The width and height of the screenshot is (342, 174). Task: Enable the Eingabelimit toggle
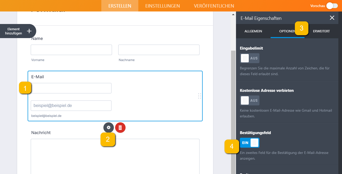pyautogui.click(x=249, y=58)
